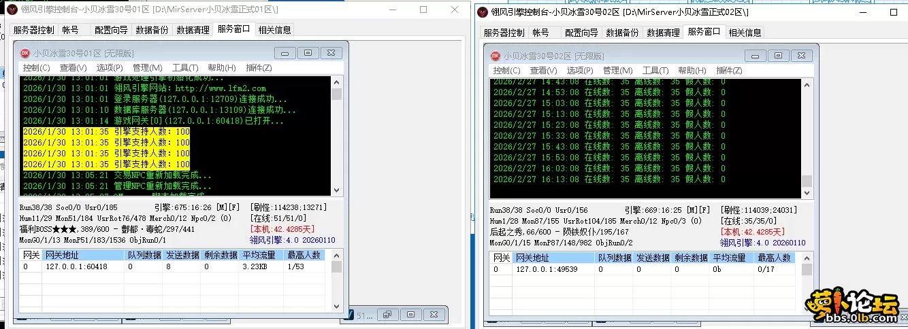Viewport: 908px width, 329px height.
Task: Open 管理(M) menu in the 02区 window
Action: pyautogui.click(x=617, y=71)
